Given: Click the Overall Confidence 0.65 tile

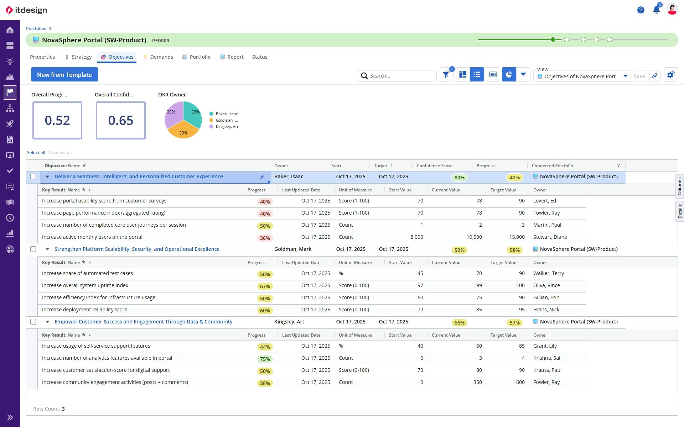Looking at the screenshot, I should pos(121,120).
